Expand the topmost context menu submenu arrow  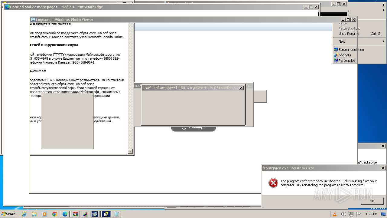[x=384, y=5]
